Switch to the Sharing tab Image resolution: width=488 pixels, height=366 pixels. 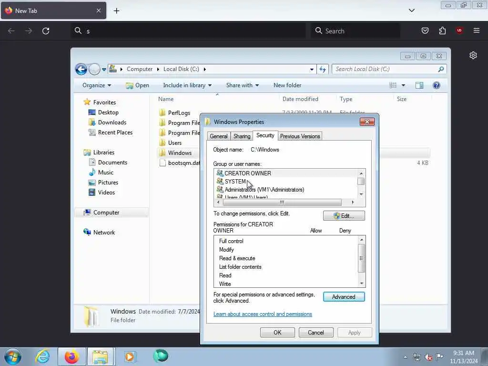point(242,136)
